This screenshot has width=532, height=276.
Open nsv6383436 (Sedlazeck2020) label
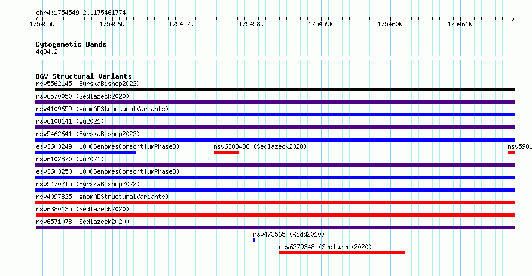coord(260,146)
